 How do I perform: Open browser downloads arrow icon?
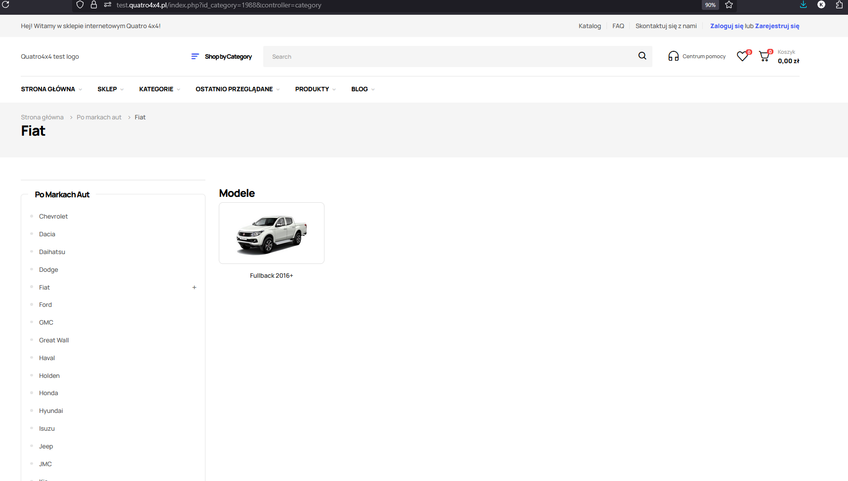804,4
